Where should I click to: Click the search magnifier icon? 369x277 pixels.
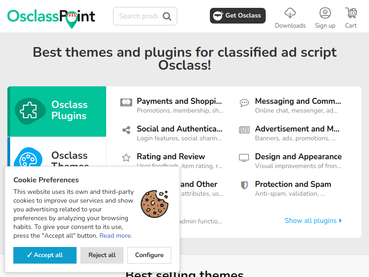point(167,16)
